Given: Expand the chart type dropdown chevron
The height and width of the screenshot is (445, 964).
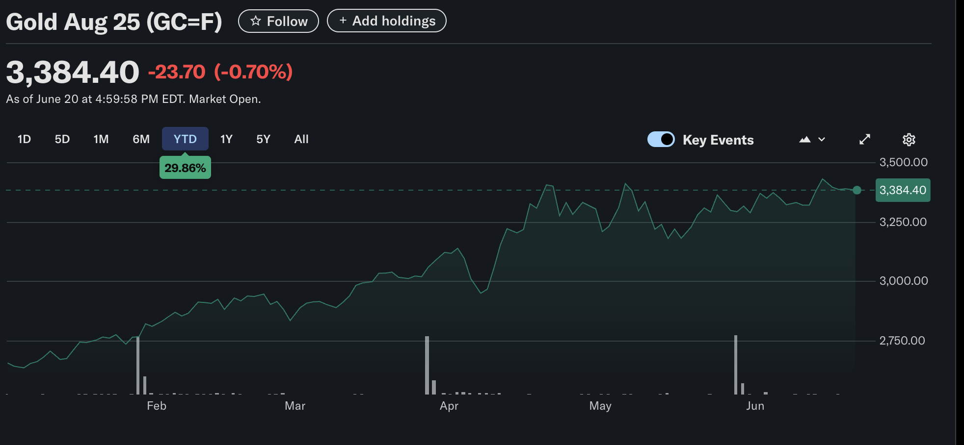Looking at the screenshot, I should coord(822,140).
